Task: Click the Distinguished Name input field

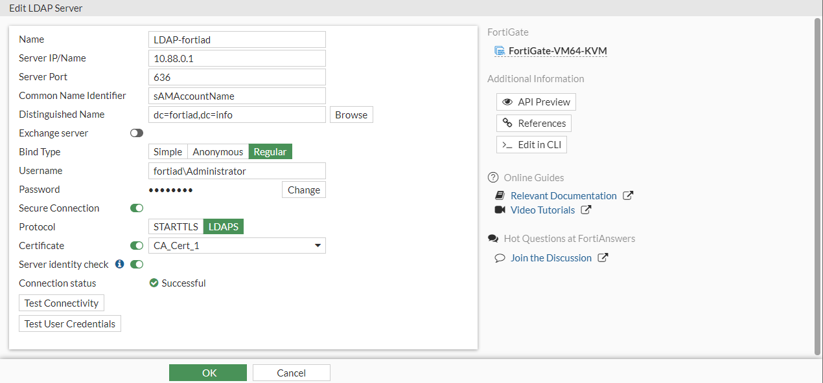Action: [x=237, y=115]
